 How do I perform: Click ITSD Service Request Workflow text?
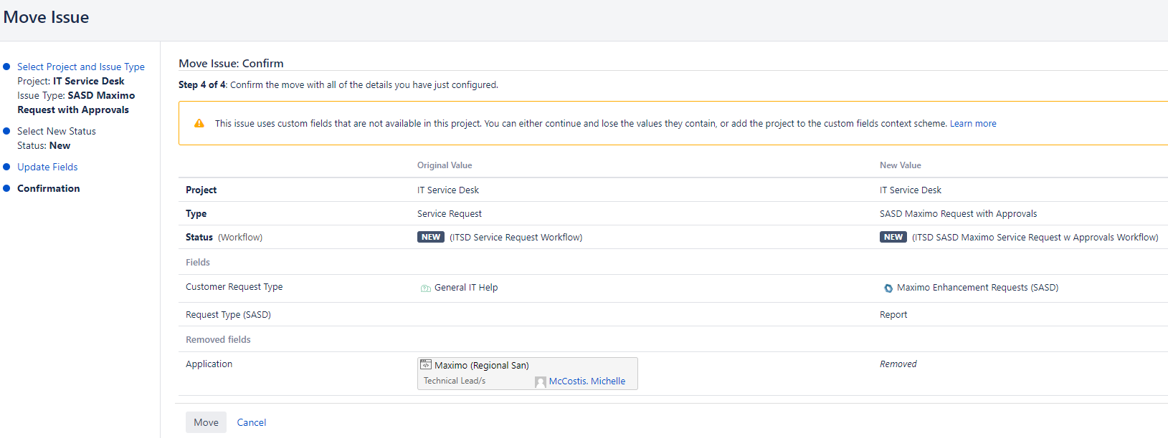(516, 237)
